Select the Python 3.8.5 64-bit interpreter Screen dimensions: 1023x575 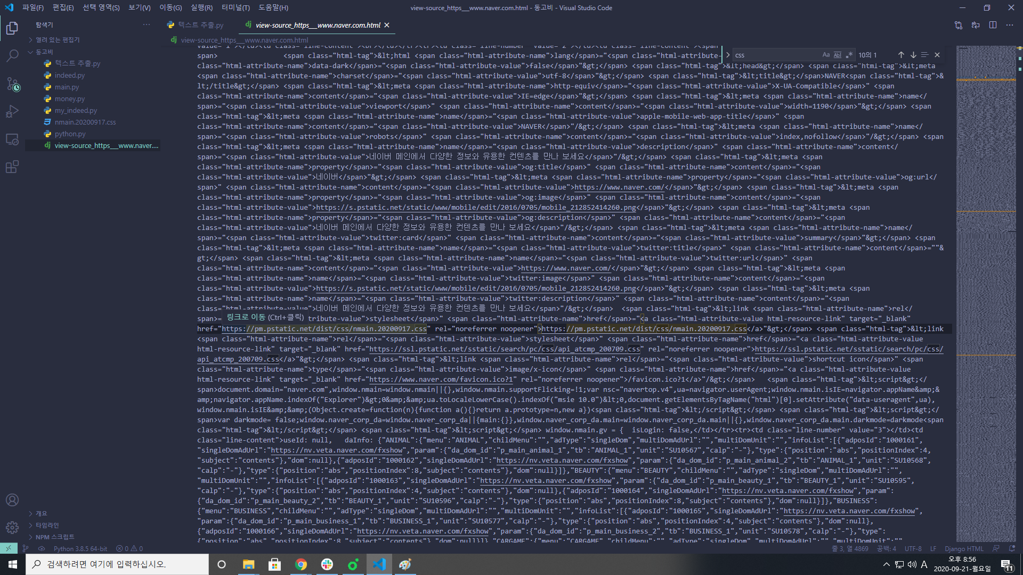[x=80, y=548]
